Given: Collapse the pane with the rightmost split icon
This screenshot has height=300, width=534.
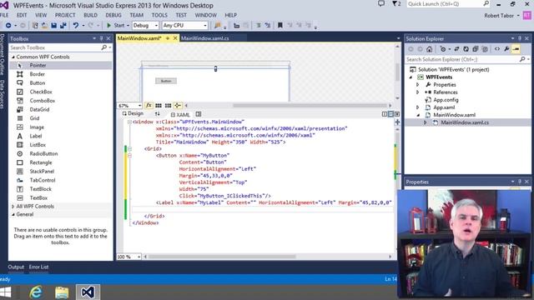Looking at the screenshot, I should (397, 114).
